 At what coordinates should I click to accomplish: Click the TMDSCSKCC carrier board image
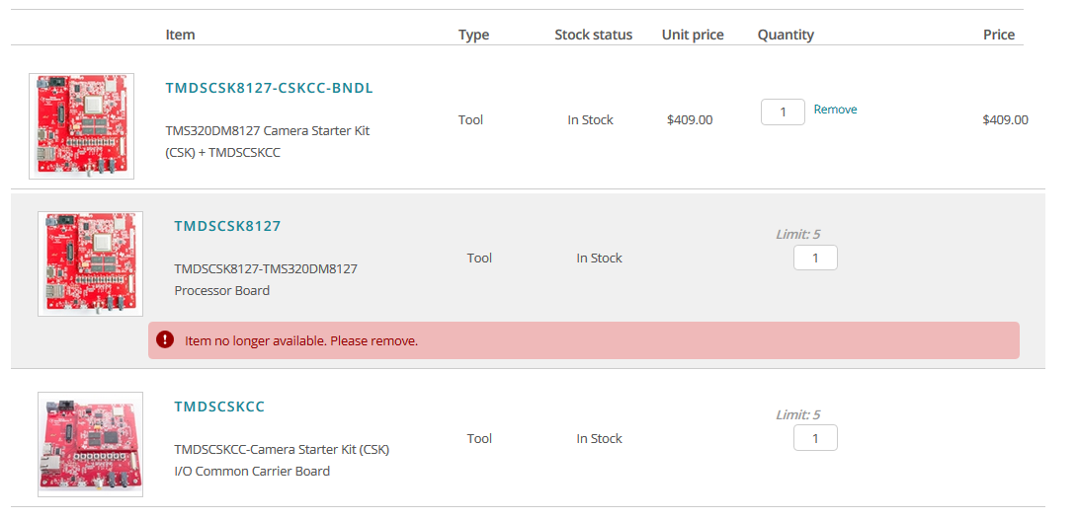[x=90, y=443]
